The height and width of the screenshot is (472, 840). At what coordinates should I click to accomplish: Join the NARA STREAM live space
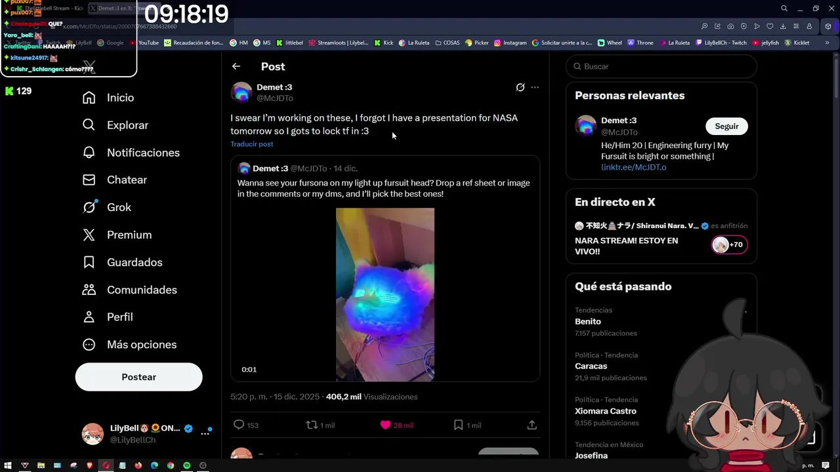(626, 246)
